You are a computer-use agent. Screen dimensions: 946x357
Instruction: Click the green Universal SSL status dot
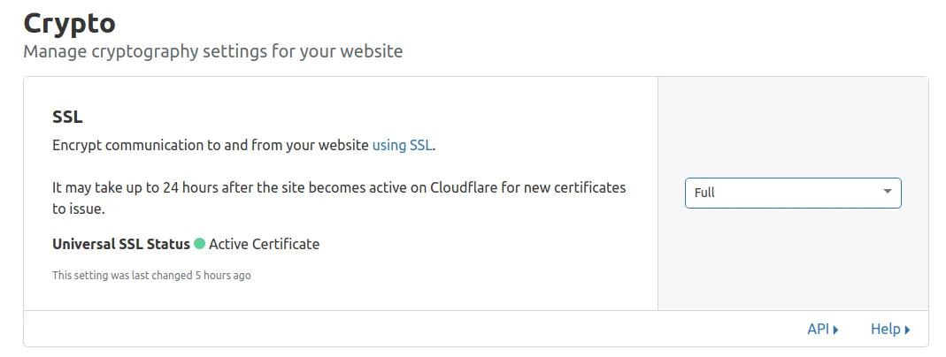click(x=199, y=244)
